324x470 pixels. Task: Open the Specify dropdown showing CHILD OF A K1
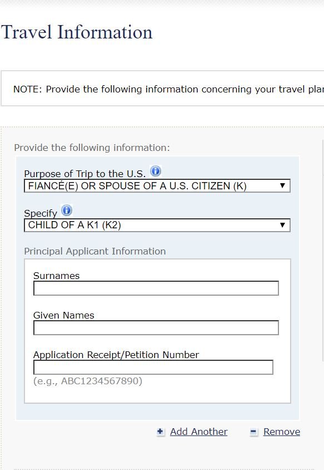click(x=157, y=225)
